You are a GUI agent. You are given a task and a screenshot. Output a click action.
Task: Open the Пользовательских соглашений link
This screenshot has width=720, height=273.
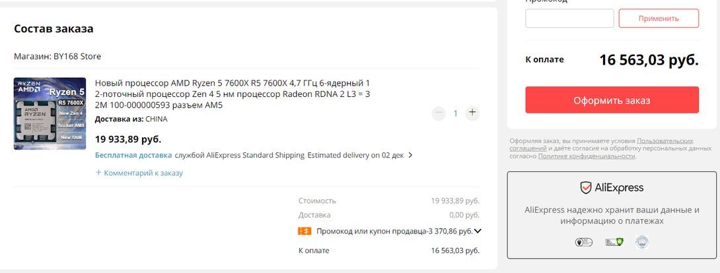pyautogui.click(x=665, y=140)
